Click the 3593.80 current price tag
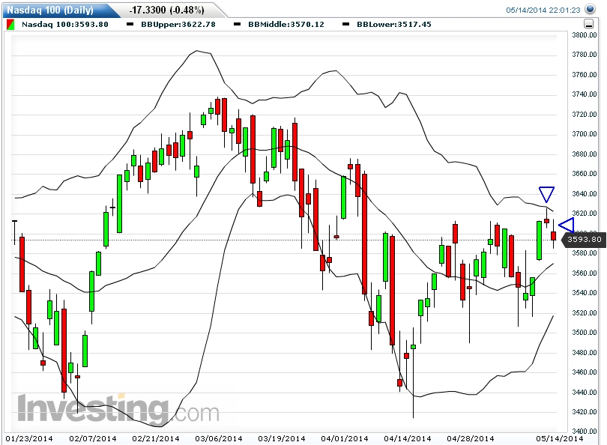 click(x=583, y=240)
